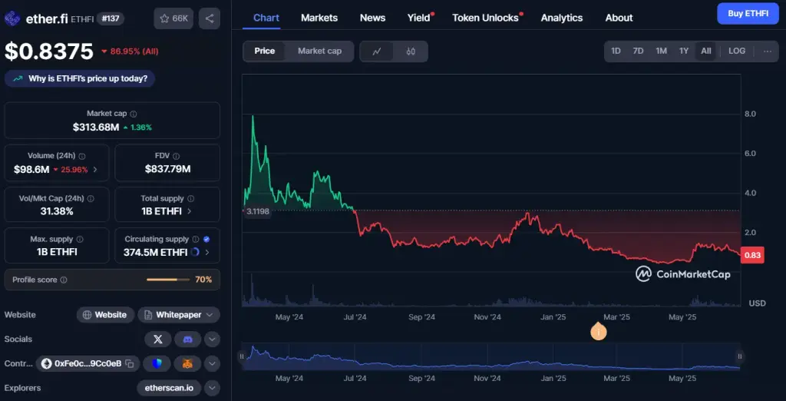The height and width of the screenshot is (401, 786).
Task: Expand Volume (24h) details arrow
Action: coord(95,170)
